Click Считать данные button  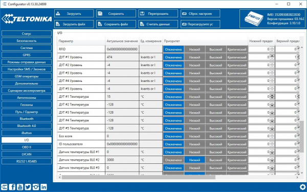pyautogui.click(x=158, y=24)
